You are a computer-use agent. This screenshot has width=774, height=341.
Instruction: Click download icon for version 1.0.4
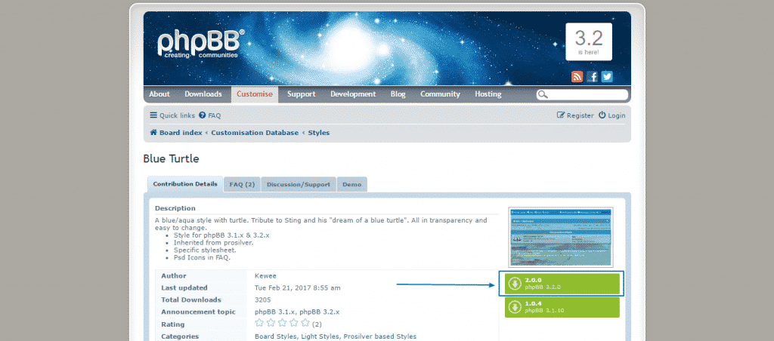(514, 307)
